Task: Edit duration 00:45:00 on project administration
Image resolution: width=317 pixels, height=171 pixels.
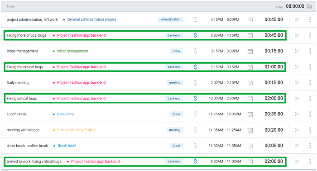Action: (274, 19)
